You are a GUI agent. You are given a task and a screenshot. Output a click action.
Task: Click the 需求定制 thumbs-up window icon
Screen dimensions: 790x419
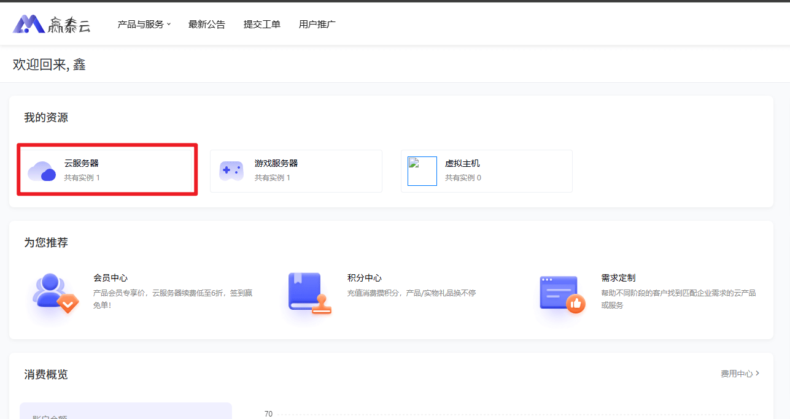click(561, 294)
